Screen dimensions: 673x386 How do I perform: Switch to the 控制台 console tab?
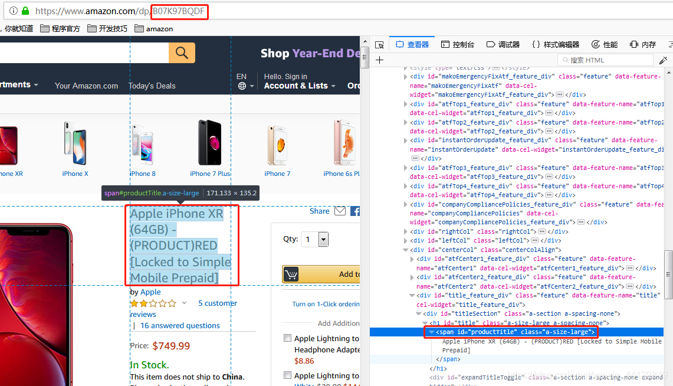[458, 45]
